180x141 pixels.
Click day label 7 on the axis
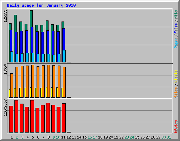tap(43, 137)
